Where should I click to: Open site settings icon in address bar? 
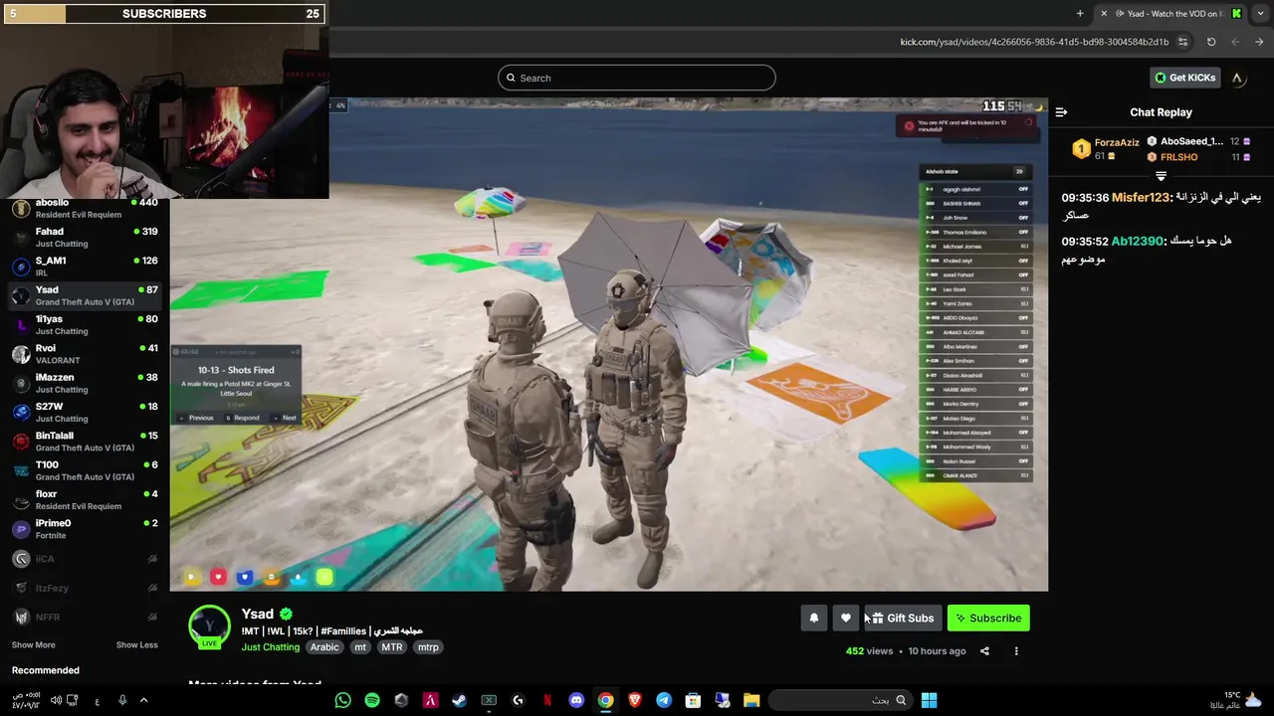coord(1182,42)
